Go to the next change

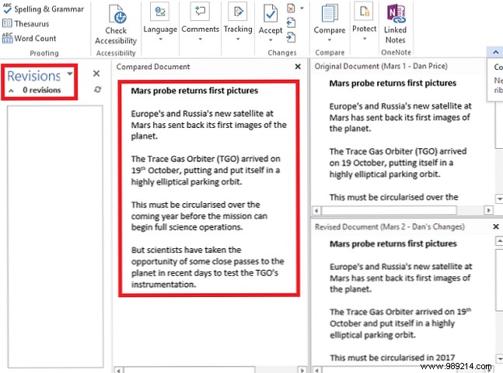(x=291, y=38)
